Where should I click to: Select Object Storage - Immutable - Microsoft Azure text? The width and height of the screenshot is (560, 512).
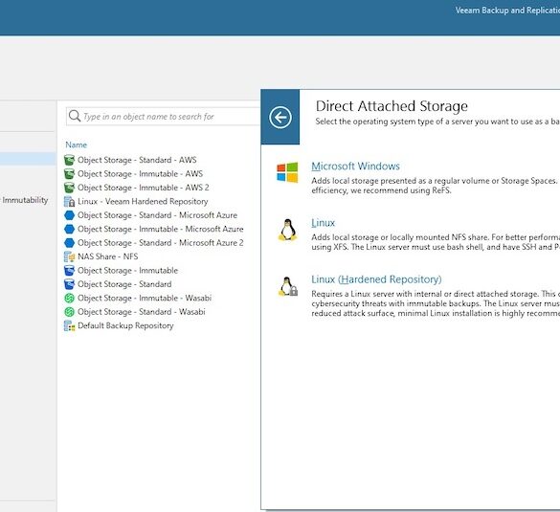click(x=161, y=229)
